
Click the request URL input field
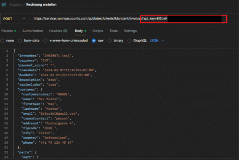(x=86, y=18)
